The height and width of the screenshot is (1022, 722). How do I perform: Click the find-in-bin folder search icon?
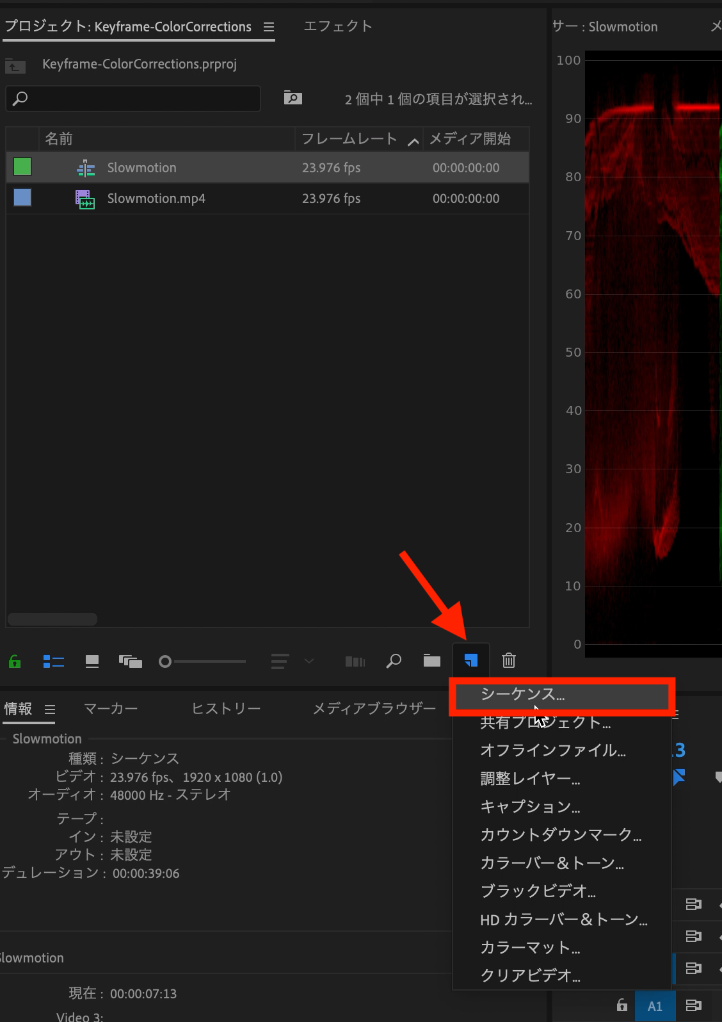point(293,97)
